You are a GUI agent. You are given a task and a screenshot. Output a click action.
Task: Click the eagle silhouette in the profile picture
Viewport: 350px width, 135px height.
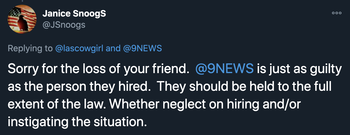tap(23, 23)
